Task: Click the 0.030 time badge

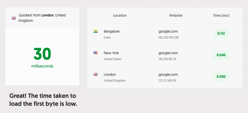Action: point(221,77)
